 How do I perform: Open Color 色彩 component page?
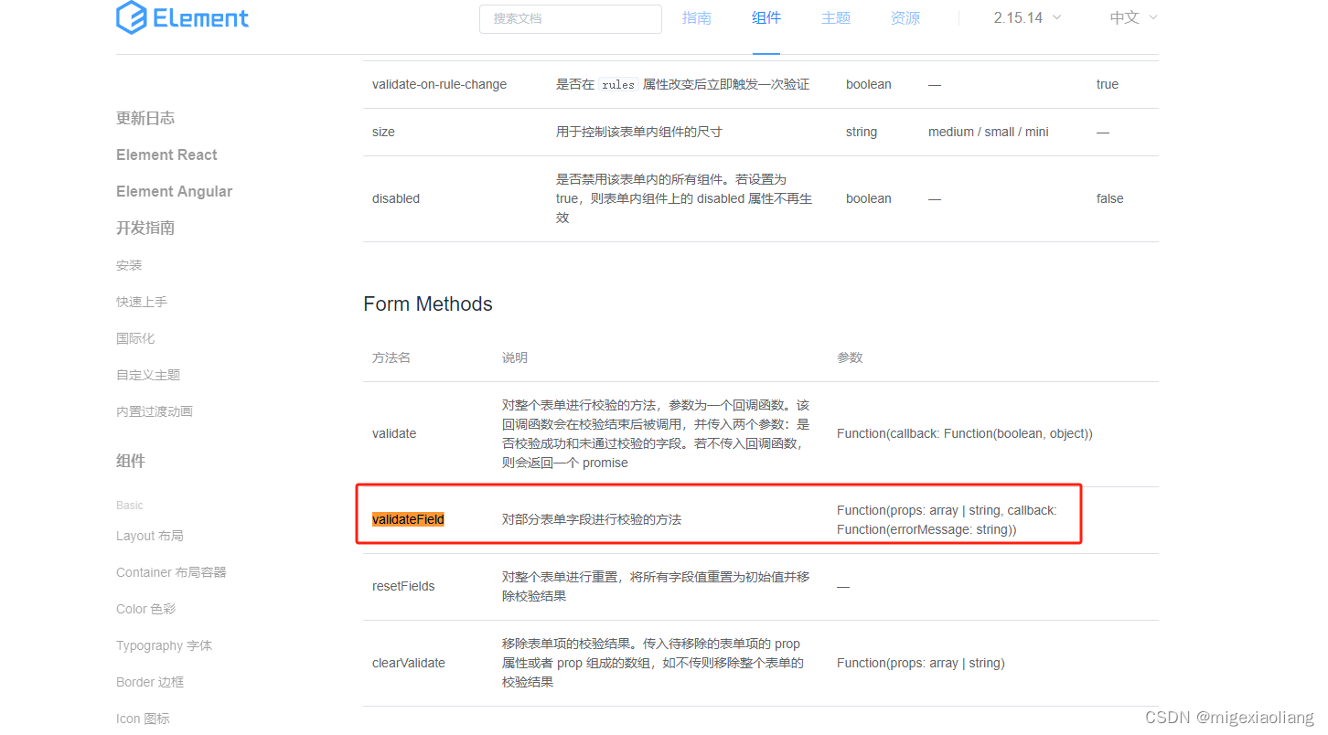pyautogui.click(x=145, y=609)
